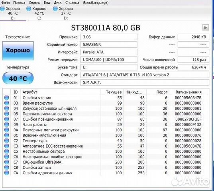Image resolution: width=214 pixels, height=191 pixels.
Task: Click the serial number field 5JVAS6NR
Action: point(109,45)
